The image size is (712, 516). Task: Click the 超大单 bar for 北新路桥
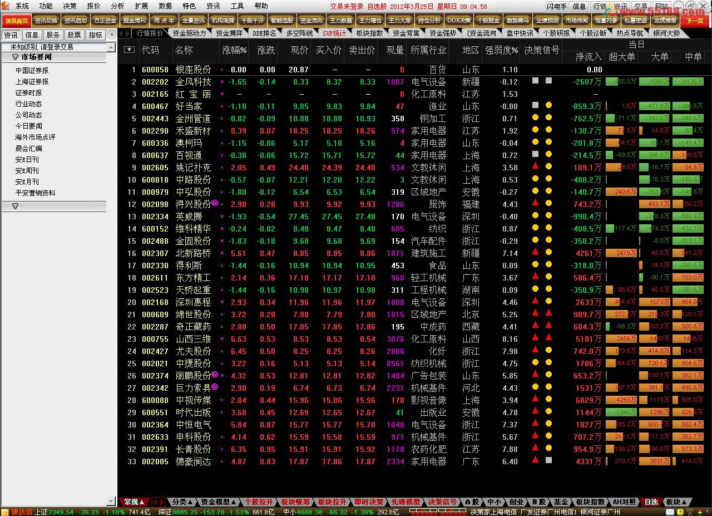[x=621, y=253]
